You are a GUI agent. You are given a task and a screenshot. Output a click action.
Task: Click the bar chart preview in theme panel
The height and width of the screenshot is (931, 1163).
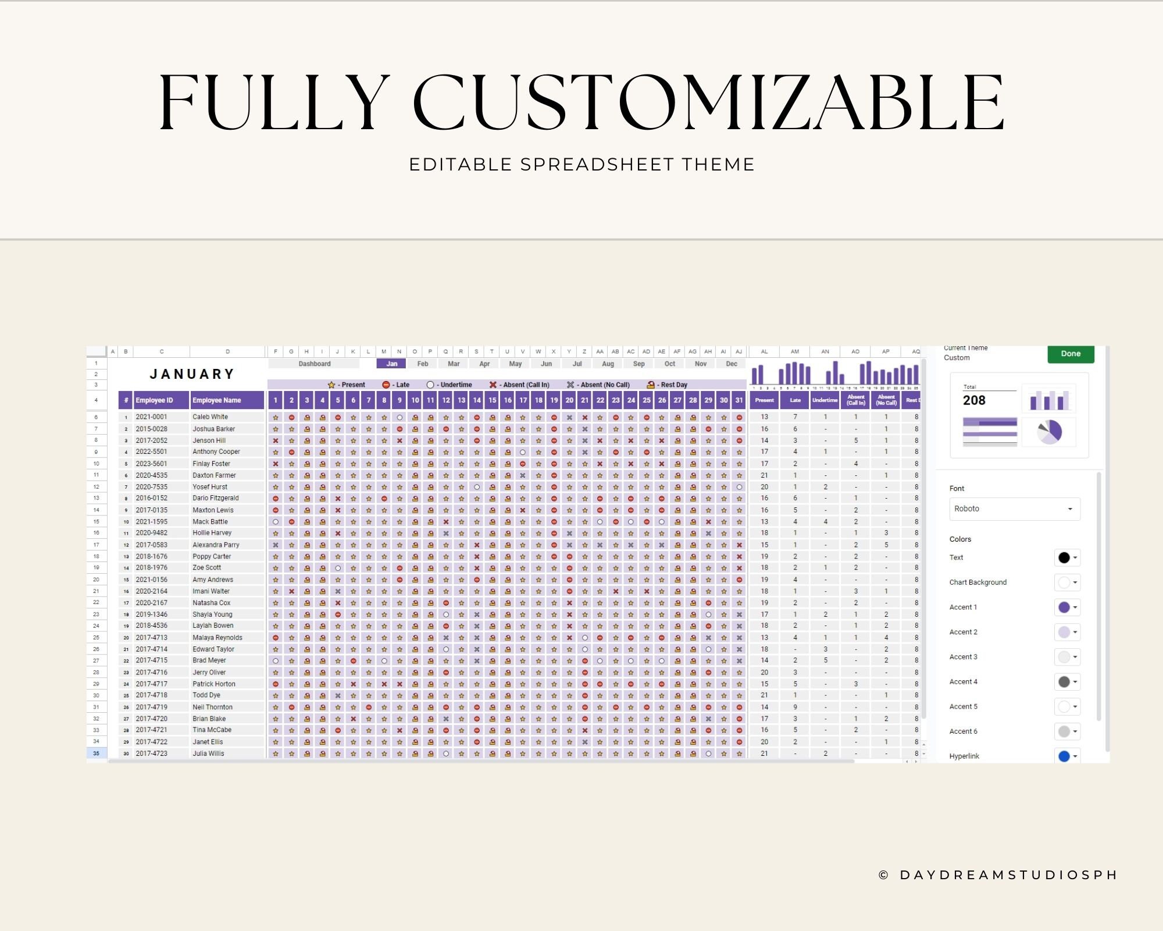point(1049,398)
